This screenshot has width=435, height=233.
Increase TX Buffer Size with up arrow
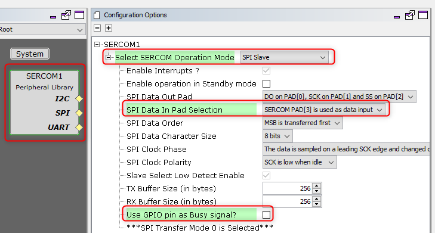coord(316,186)
